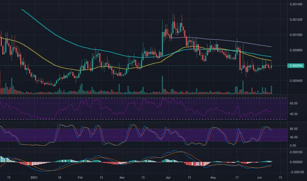Click the 17 date label on time axis
This screenshot has width=307, height=181.
[x=237, y=177]
